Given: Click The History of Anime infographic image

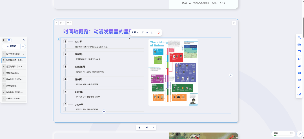Looking at the screenshot, I should [x=173, y=72].
